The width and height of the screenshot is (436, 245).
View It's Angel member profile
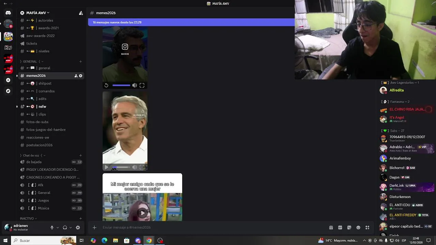(407, 119)
